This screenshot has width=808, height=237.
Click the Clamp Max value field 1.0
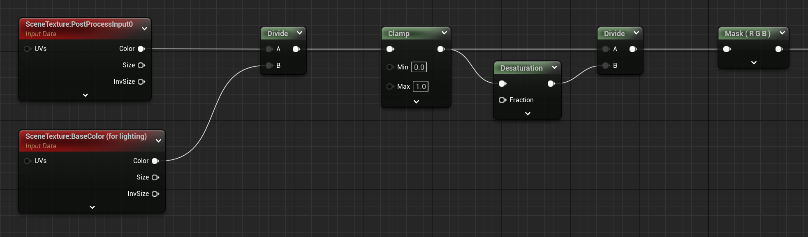point(421,86)
